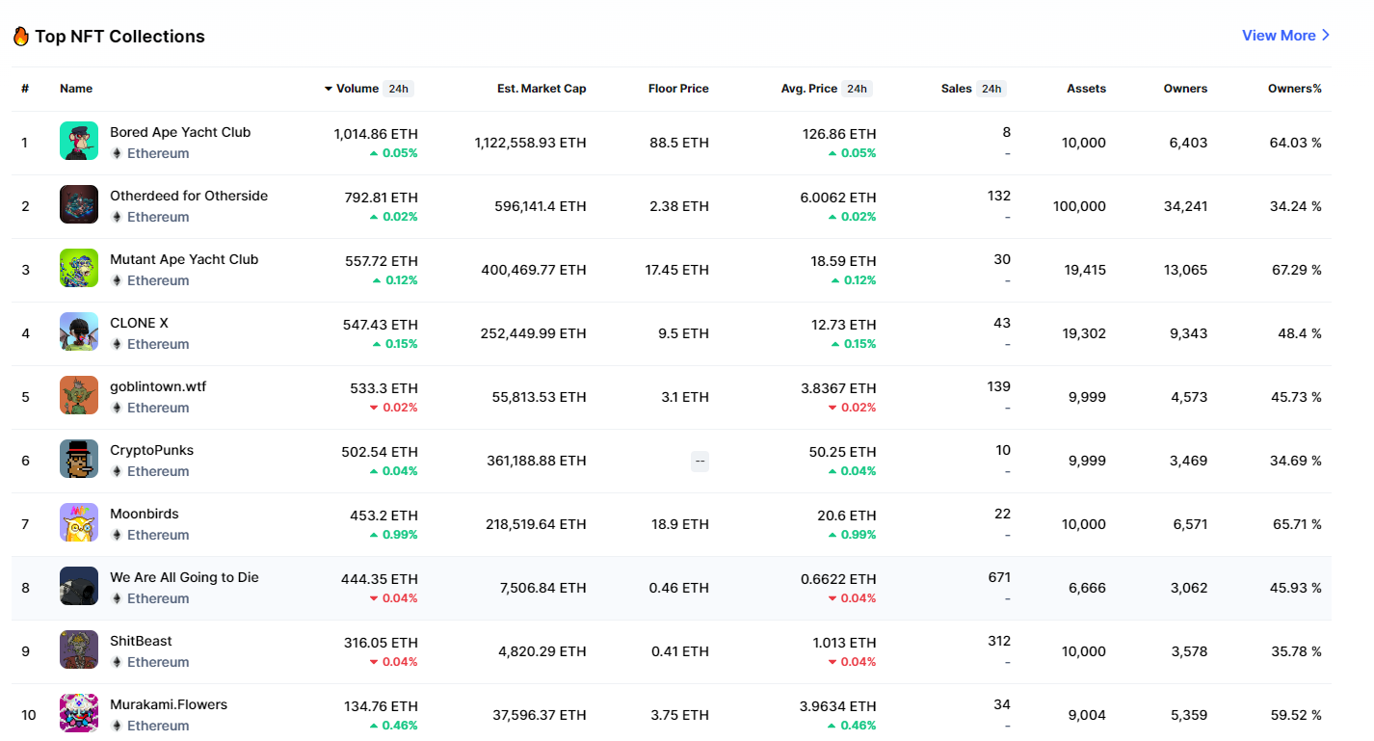Click the Ethereum icon under Moonbirds
1374x741 pixels.
pos(117,535)
